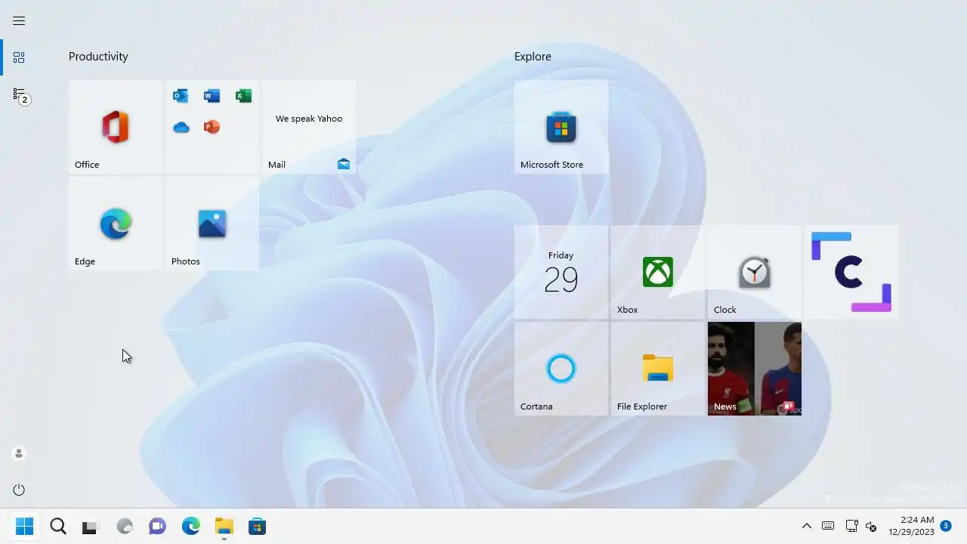Launch Outlook from the Office folder tile
The image size is (967, 544).
coord(181,96)
